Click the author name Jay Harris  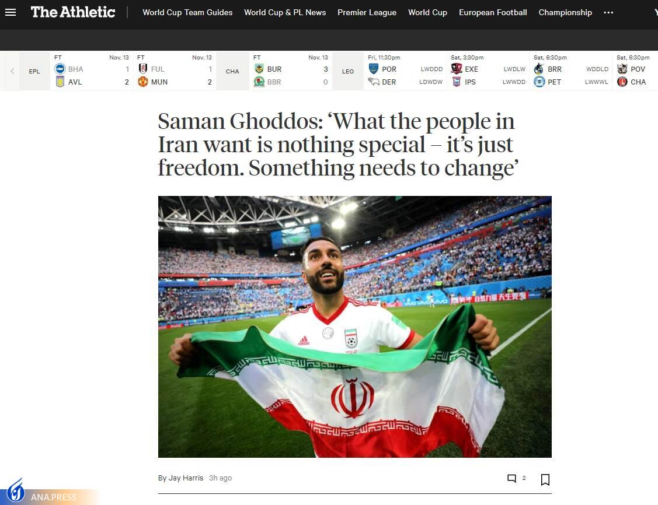click(x=186, y=478)
